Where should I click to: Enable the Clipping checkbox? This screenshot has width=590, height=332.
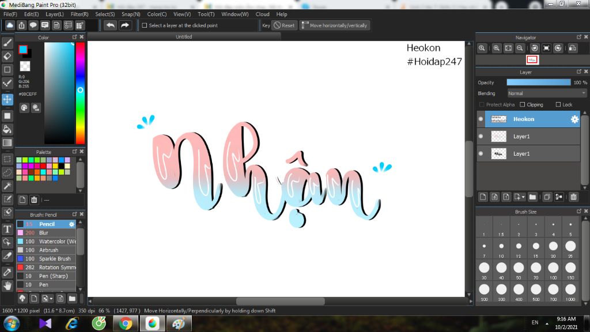522,105
